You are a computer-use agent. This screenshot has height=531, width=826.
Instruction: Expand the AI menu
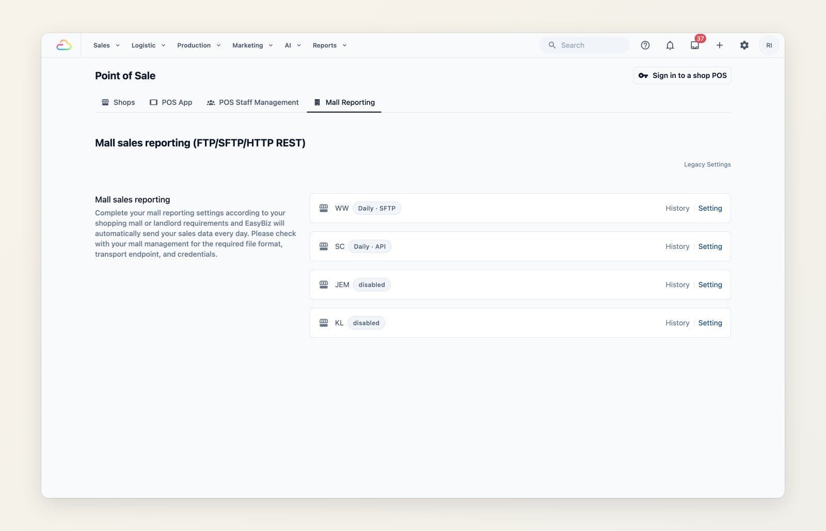pos(293,45)
